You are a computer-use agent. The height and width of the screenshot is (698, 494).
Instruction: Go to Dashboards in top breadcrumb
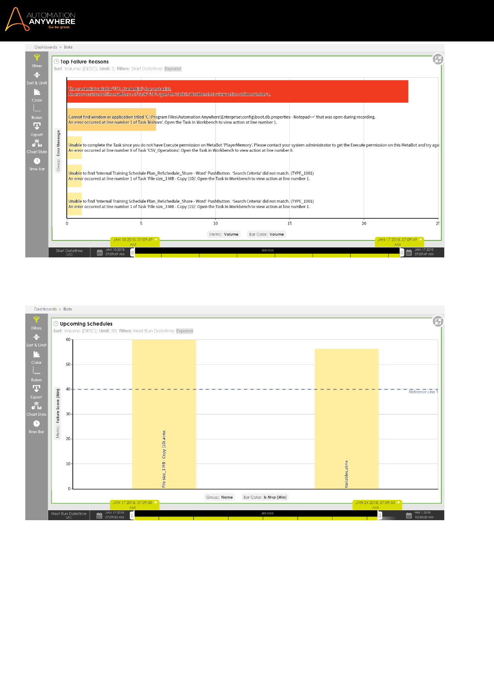tap(46, 47)
